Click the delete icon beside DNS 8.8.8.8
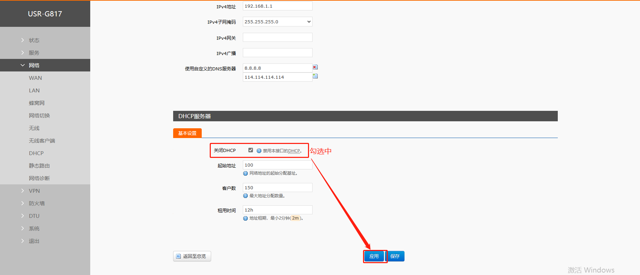640x275 pixels. (315, 67)
